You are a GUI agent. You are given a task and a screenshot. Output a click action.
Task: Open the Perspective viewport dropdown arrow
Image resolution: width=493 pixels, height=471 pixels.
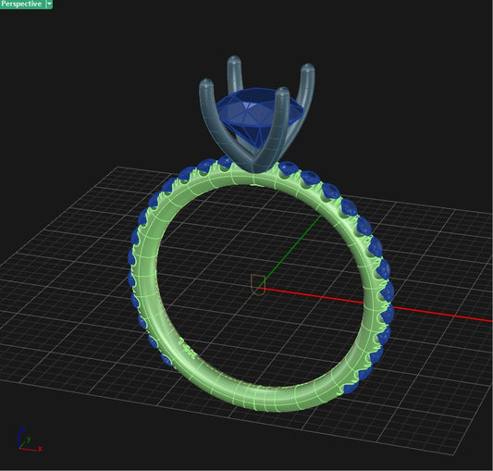point(49,4)
